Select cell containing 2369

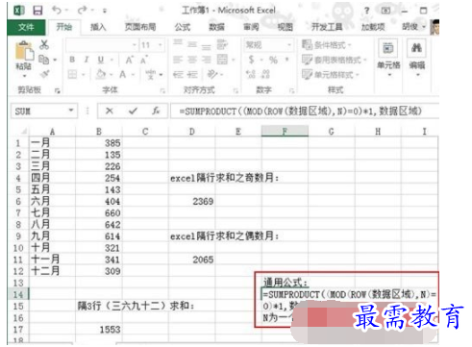click(192, 201)
